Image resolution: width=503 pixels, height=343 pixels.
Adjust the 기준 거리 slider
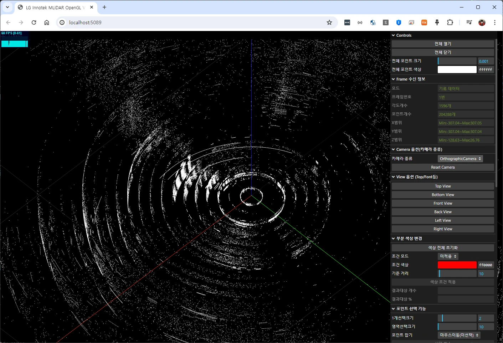457,273
